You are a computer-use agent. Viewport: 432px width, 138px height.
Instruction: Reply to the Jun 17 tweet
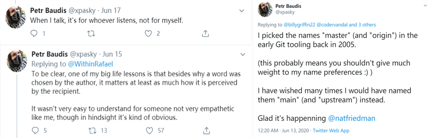(x=34, y=34)
